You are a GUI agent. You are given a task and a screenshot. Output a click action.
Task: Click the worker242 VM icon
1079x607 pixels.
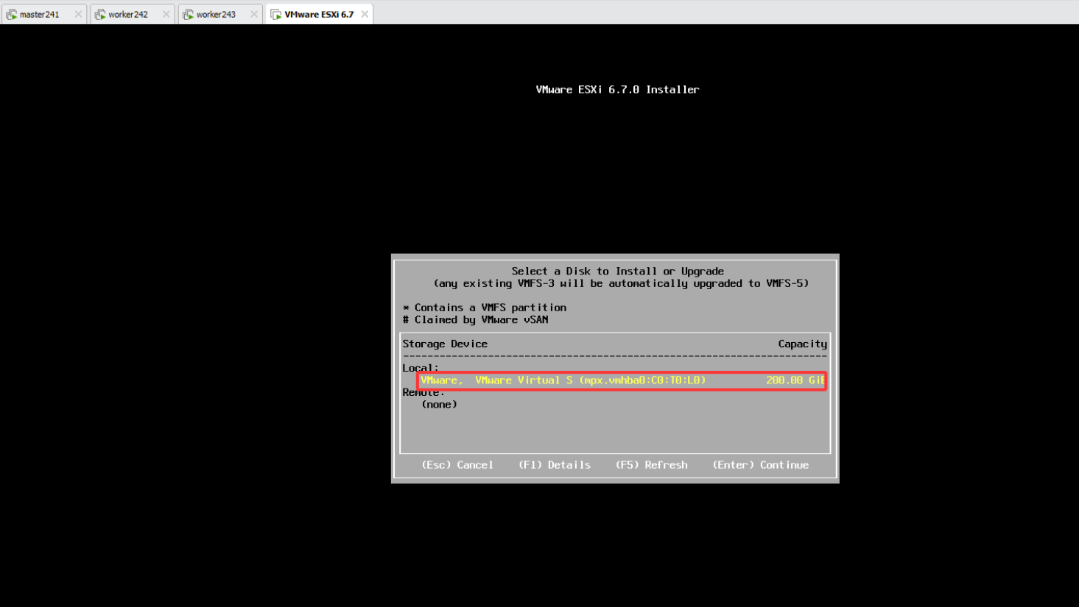[x=100, y=14]
